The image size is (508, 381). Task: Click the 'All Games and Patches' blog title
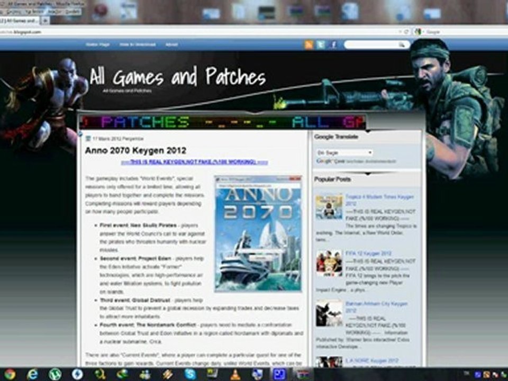tap(178, 76)
